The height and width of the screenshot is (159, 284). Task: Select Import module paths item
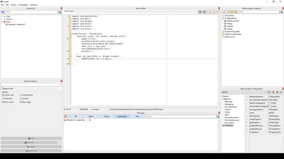tap(233, 34)
